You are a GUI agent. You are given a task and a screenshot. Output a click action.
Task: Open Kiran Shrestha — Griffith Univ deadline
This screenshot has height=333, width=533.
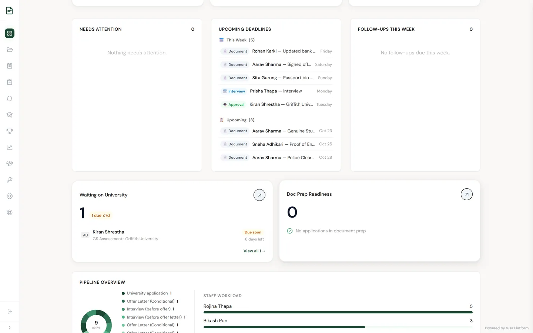click(276, 104)
